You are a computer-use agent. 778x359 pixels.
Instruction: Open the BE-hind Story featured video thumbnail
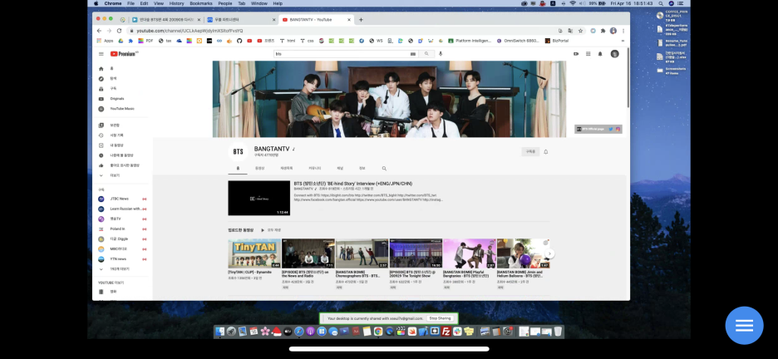point(259,198)
